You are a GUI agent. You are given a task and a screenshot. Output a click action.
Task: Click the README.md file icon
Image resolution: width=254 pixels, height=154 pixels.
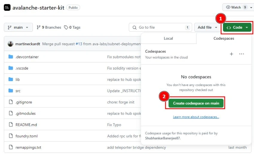point(11,124)
